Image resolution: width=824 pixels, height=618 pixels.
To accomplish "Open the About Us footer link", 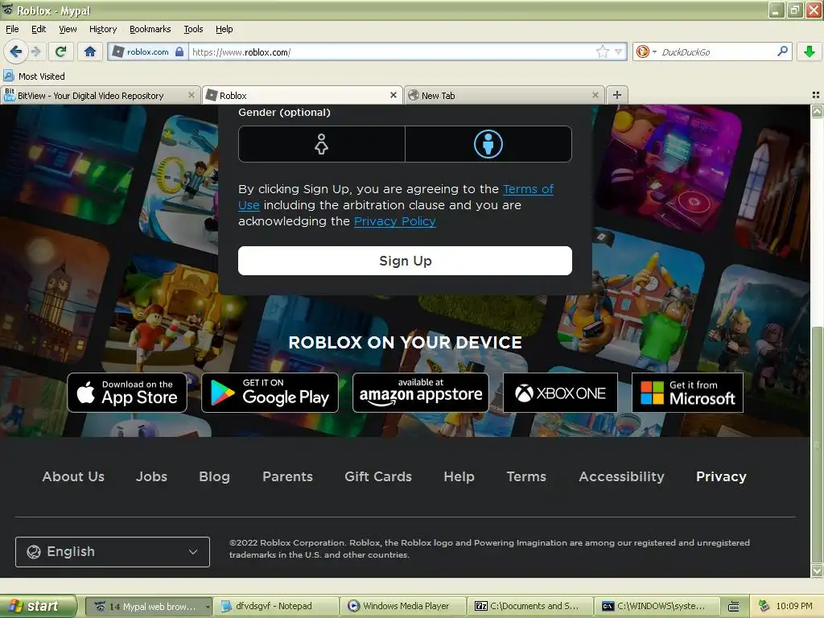I will pos(73,476).
